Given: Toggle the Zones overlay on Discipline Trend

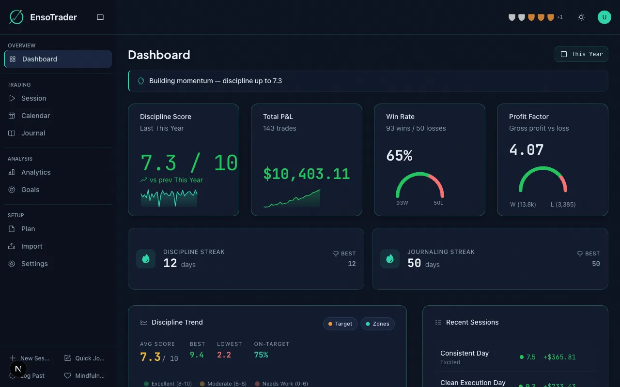Looking at the screenshot, I should 377,324.
